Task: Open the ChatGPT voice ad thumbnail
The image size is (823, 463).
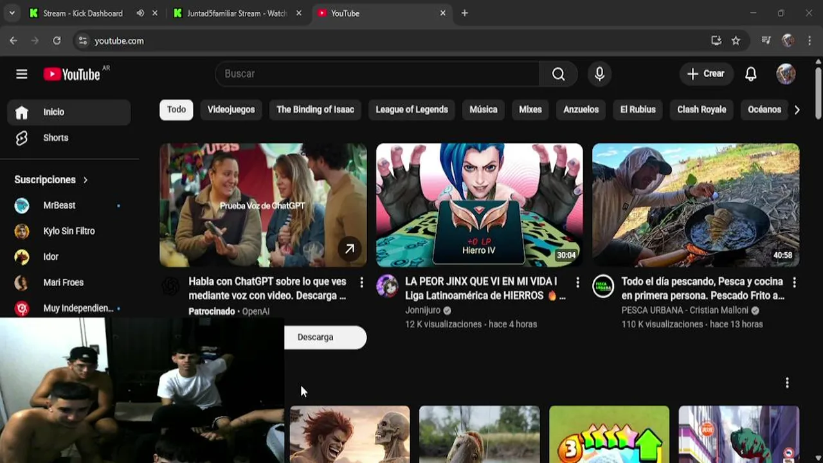Action: click(x=263, y=204)
